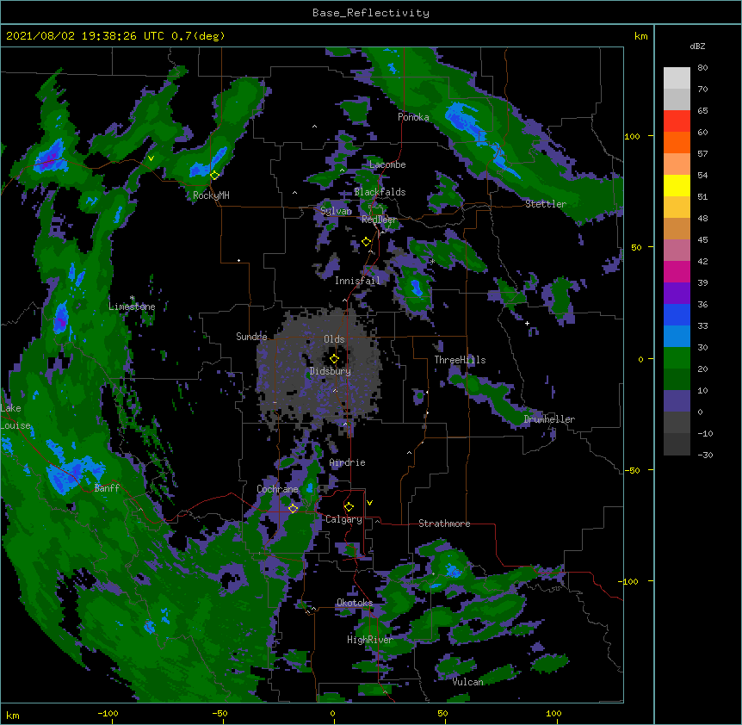Click the Banff label
742x725 pixels.
pos(107,488)
